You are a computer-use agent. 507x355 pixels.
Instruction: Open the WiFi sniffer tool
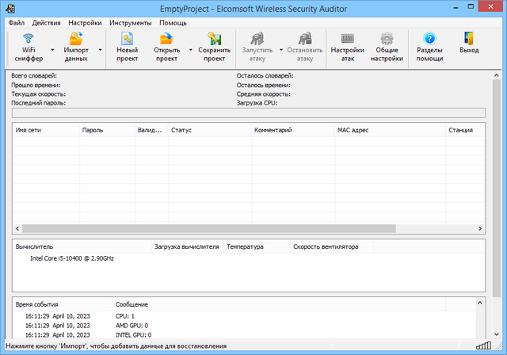(x=29, y=48)
